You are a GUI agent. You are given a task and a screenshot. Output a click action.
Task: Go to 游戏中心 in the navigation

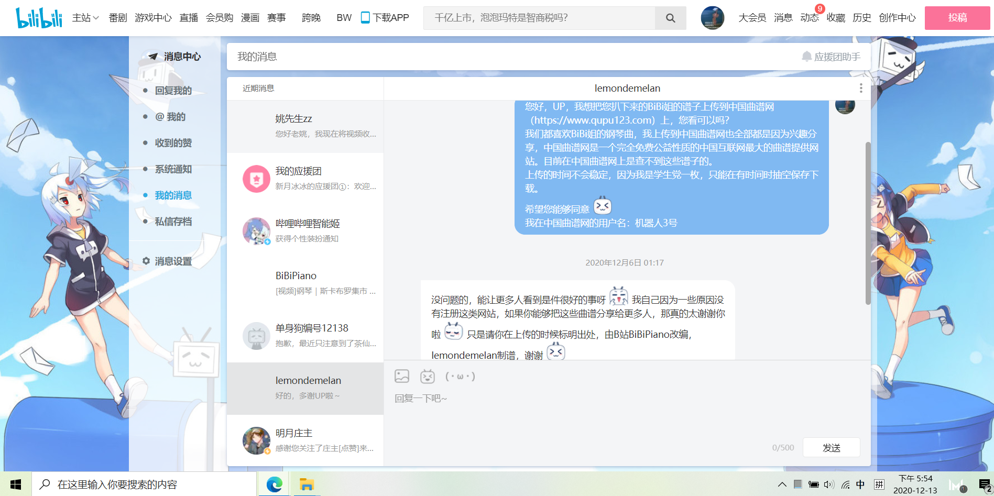[153, 18]
